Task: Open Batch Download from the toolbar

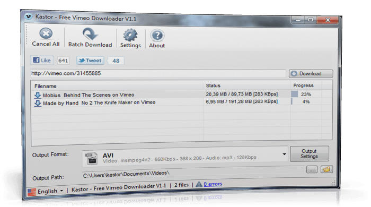Action: pos(90,37)
